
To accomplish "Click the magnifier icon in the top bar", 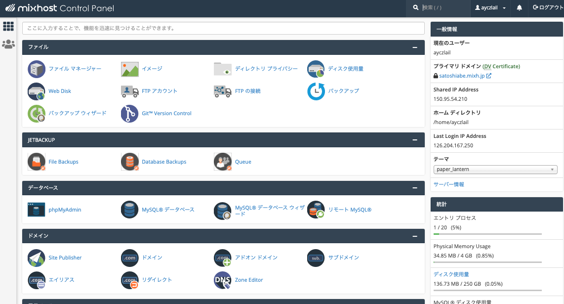I will point(416,7).
